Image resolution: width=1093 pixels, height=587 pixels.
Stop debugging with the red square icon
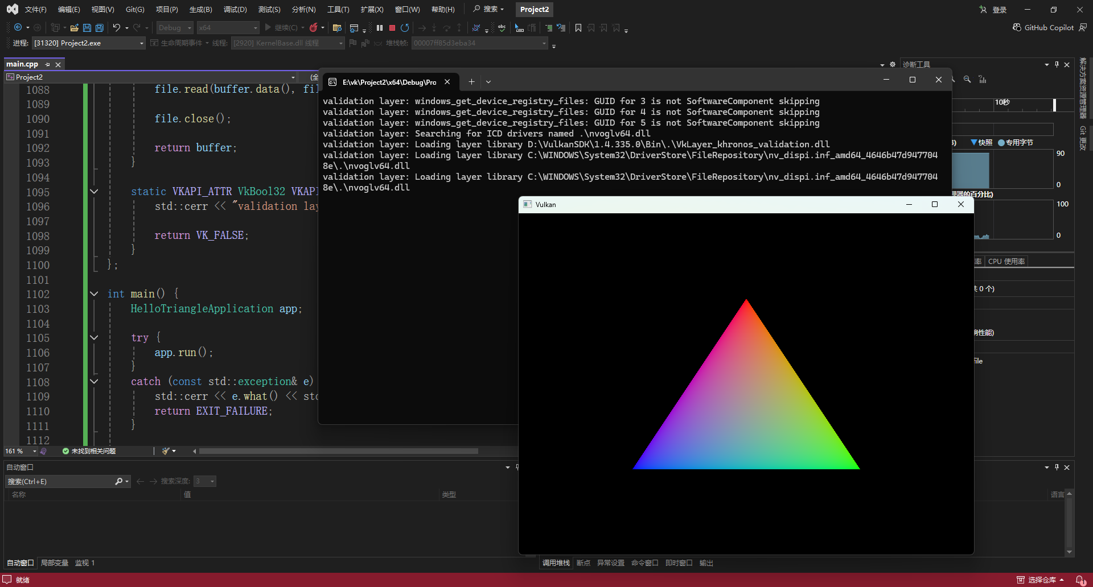pyautogui.click(x=392, y=28)
